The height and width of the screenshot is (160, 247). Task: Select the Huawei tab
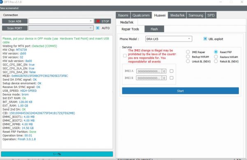click(x=160, y=15)
